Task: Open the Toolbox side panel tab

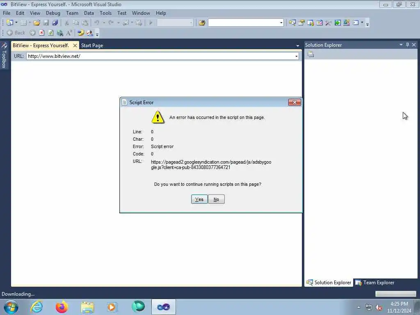Action: [4, 55]
